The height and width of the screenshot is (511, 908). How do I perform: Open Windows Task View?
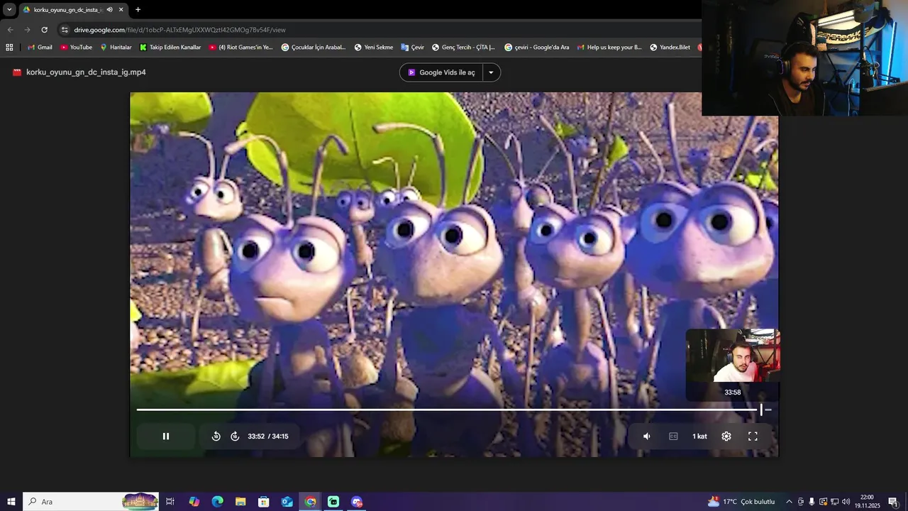click(170, 502)
